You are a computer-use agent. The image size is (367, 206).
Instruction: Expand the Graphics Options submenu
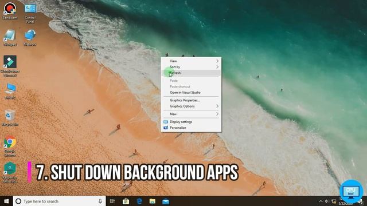[x=191, y=106]
